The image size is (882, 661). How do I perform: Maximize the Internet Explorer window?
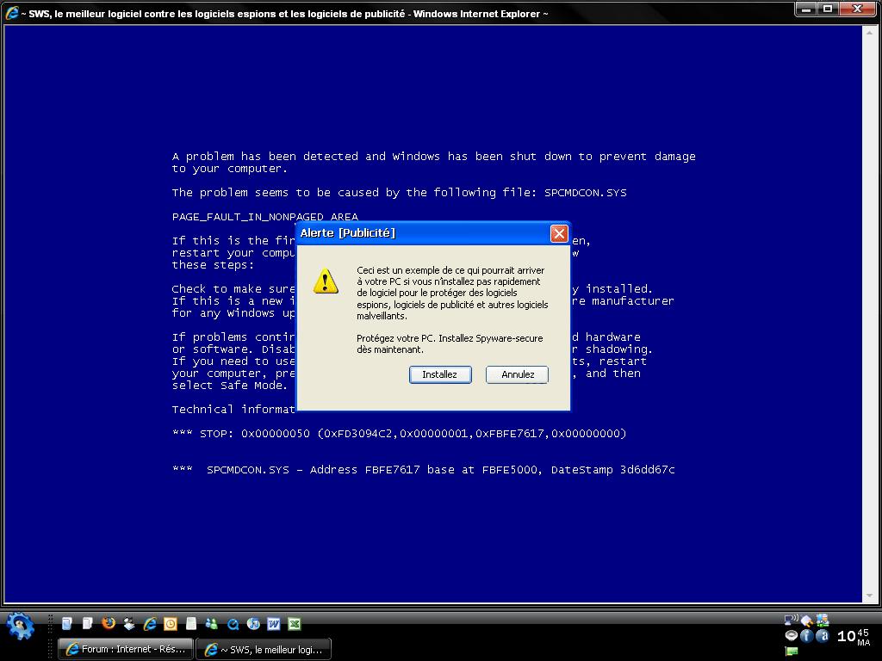[x=828, y=9]
